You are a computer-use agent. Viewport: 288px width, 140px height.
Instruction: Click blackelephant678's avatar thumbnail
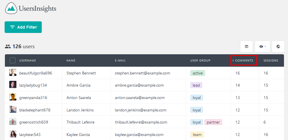[13, 109]
